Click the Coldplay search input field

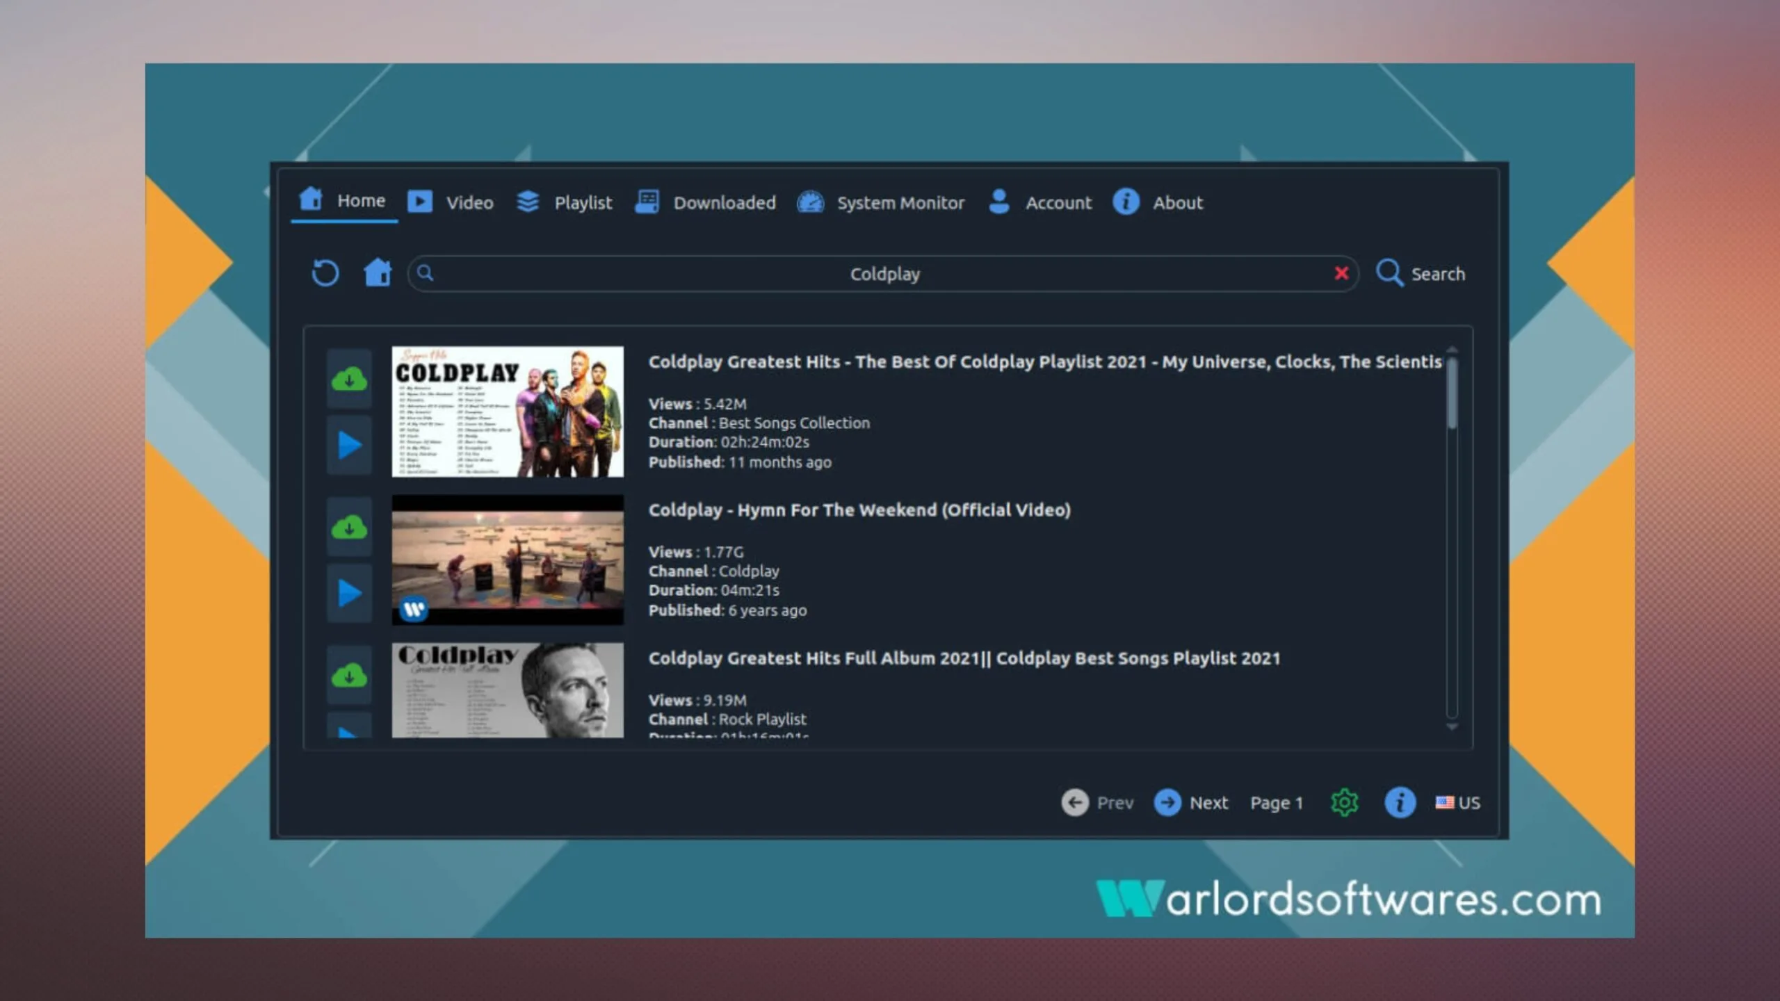884,274
